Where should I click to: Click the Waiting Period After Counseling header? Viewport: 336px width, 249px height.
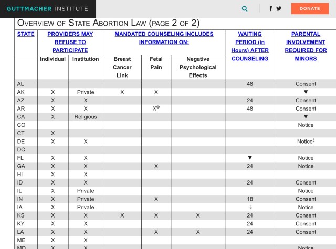pos(249,46)
